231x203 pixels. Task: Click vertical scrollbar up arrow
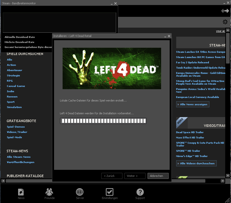228,30
